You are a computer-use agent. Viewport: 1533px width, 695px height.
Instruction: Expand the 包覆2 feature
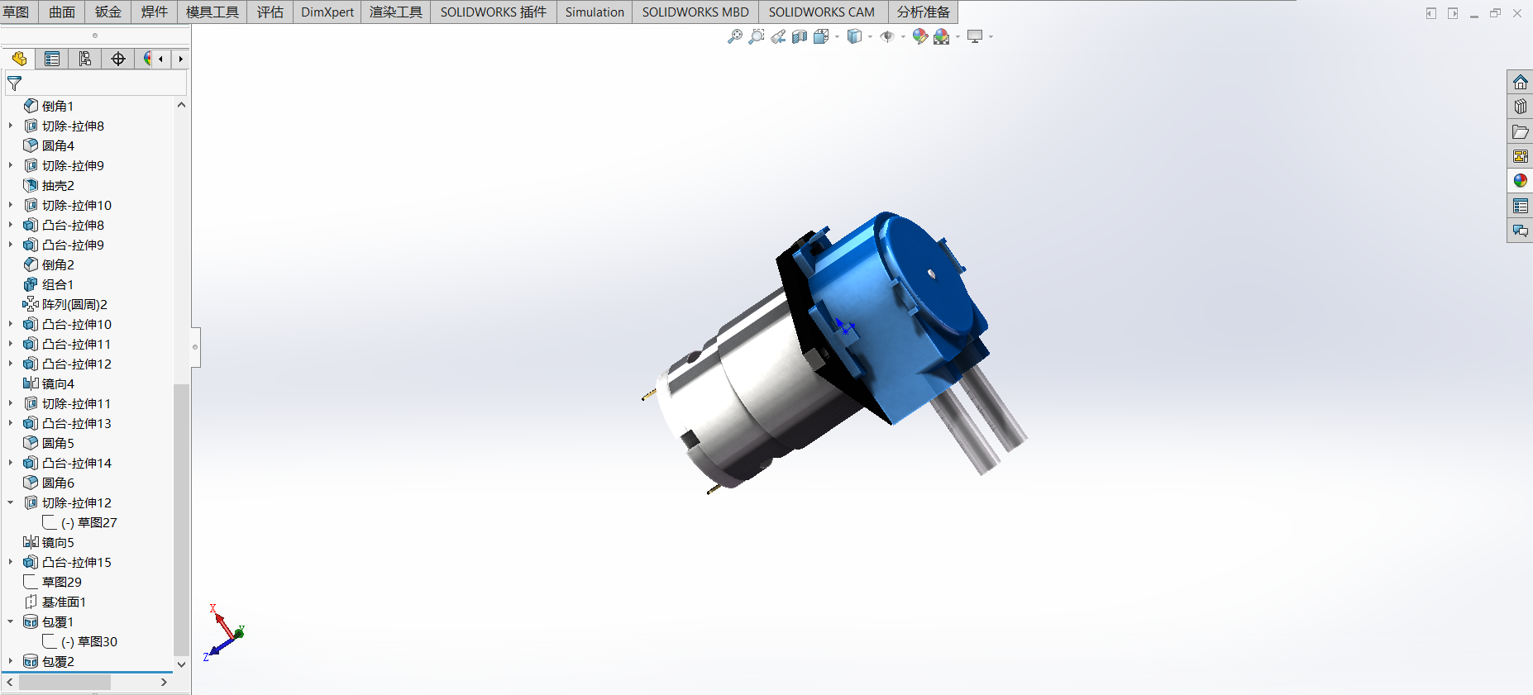click(x=10, y=661)
